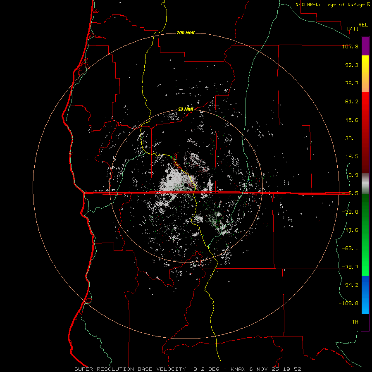Screen dimensions: 372x372
Task: Click the 61.2 velocity scale value
Action: tap(352, 102)
